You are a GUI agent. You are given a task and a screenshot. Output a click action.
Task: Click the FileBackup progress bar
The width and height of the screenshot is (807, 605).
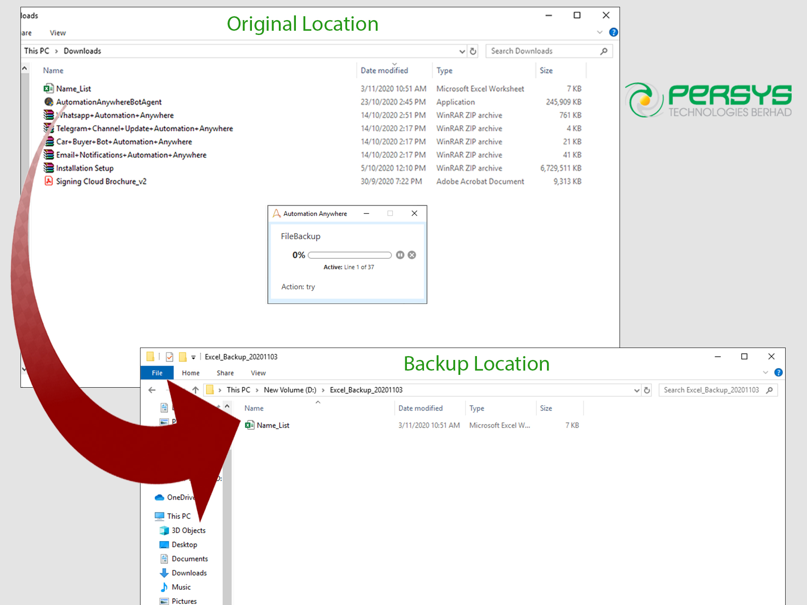click(x=349, y=255)
